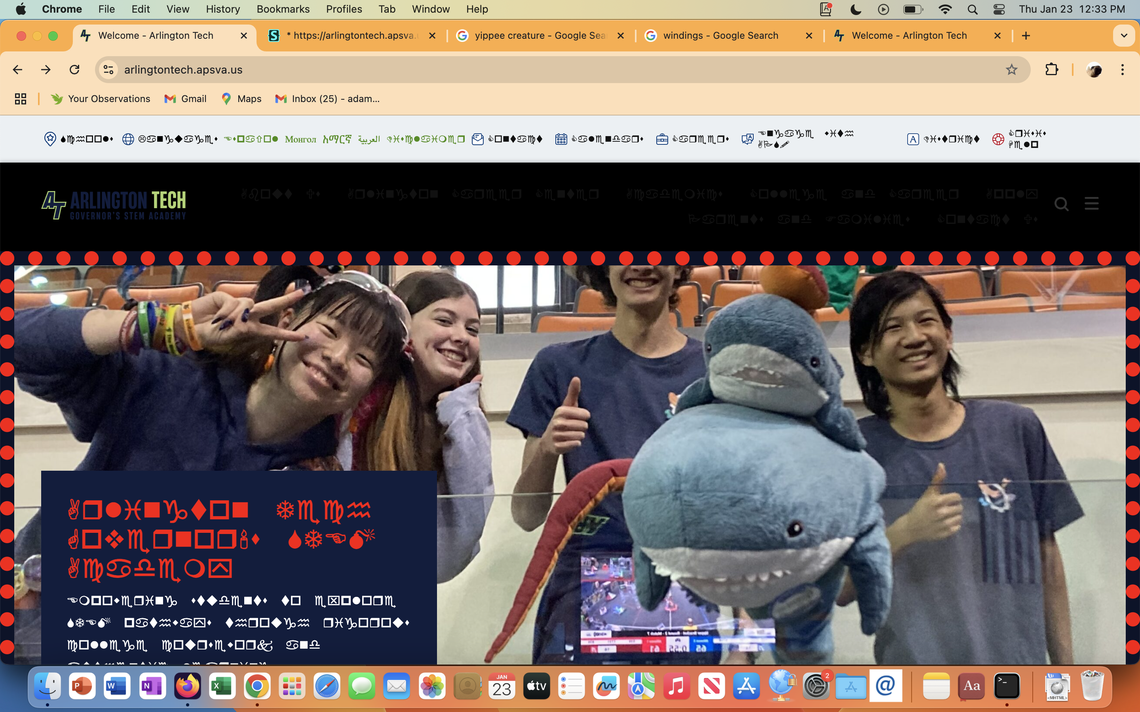The image size is (1140, 712).
Task: Open the Maps bookmark
Action: pos(241,99)
